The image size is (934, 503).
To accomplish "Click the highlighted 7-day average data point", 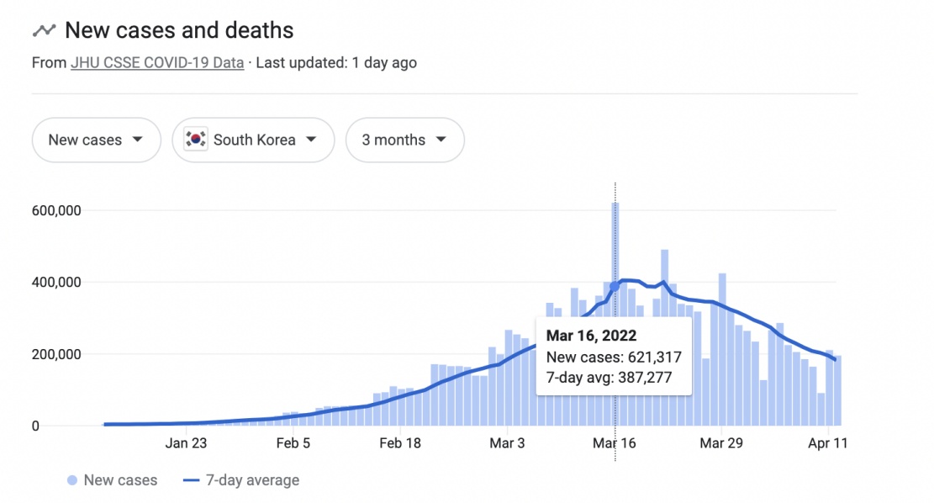I will 615,287.
